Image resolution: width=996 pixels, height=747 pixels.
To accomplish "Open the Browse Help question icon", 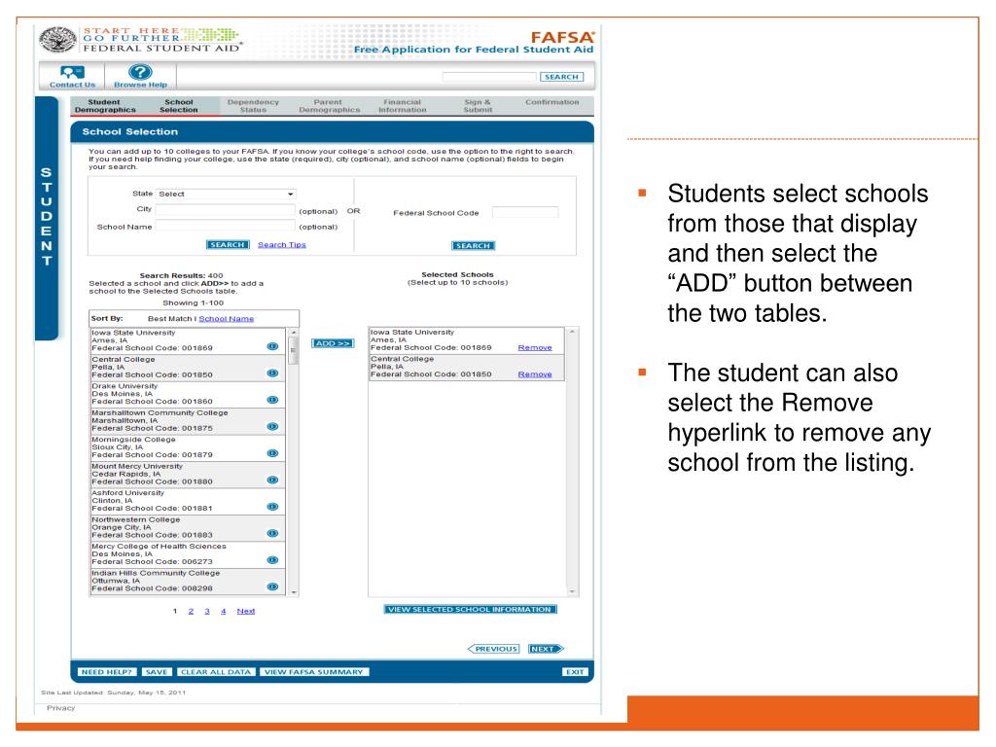I will (140, 72).
